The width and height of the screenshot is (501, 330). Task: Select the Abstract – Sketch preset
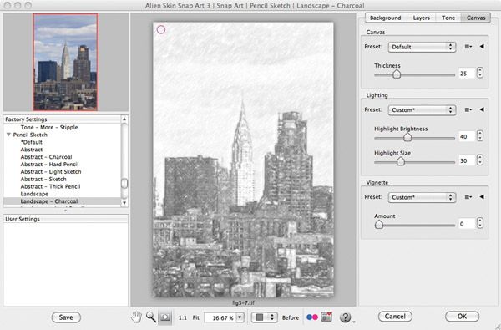tap(43, 179)
